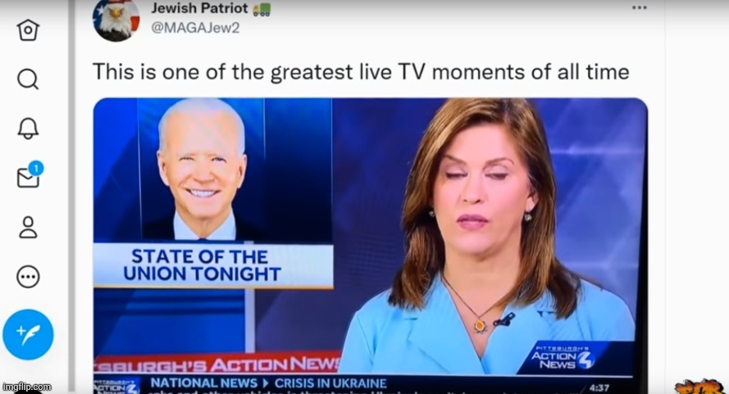Click the truck emoji beside the username
Viewport: 729px width, 394px height.
click(262, 9)
